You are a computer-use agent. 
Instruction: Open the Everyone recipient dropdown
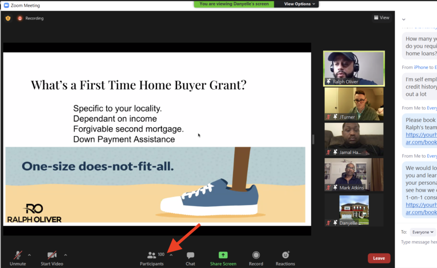(422, 232)
